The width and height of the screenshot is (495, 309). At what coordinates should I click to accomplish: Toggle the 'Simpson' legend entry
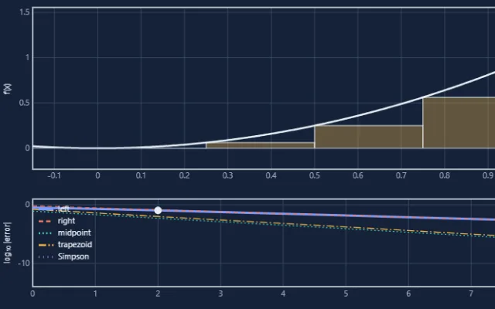pyautogui.click(x=63, y=256)
